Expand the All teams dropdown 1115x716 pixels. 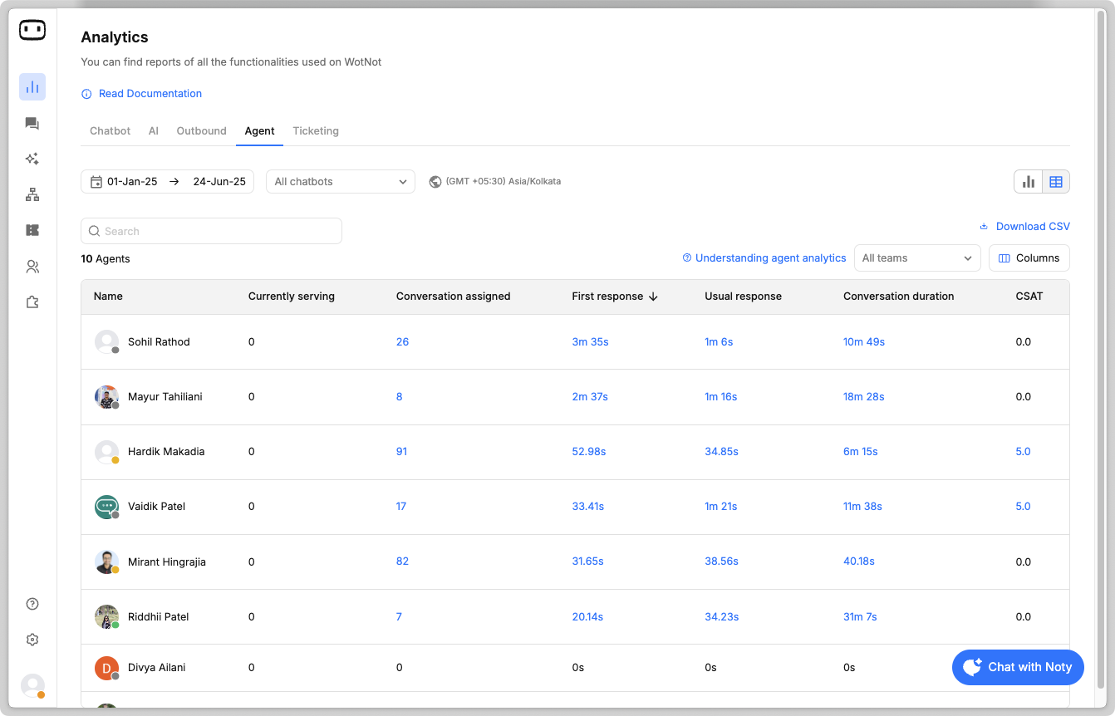click(916, 258)
